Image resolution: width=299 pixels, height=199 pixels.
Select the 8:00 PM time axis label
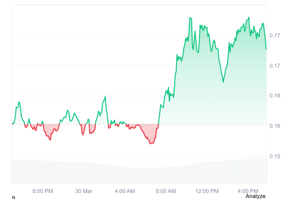[43, 191]
